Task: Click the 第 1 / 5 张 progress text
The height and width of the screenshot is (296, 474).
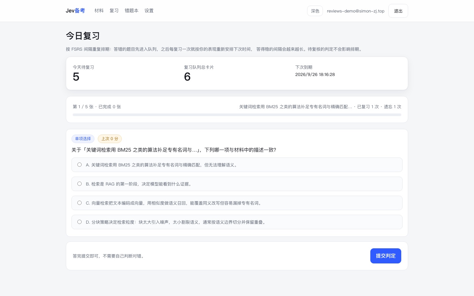Action: tap(97, 107)
